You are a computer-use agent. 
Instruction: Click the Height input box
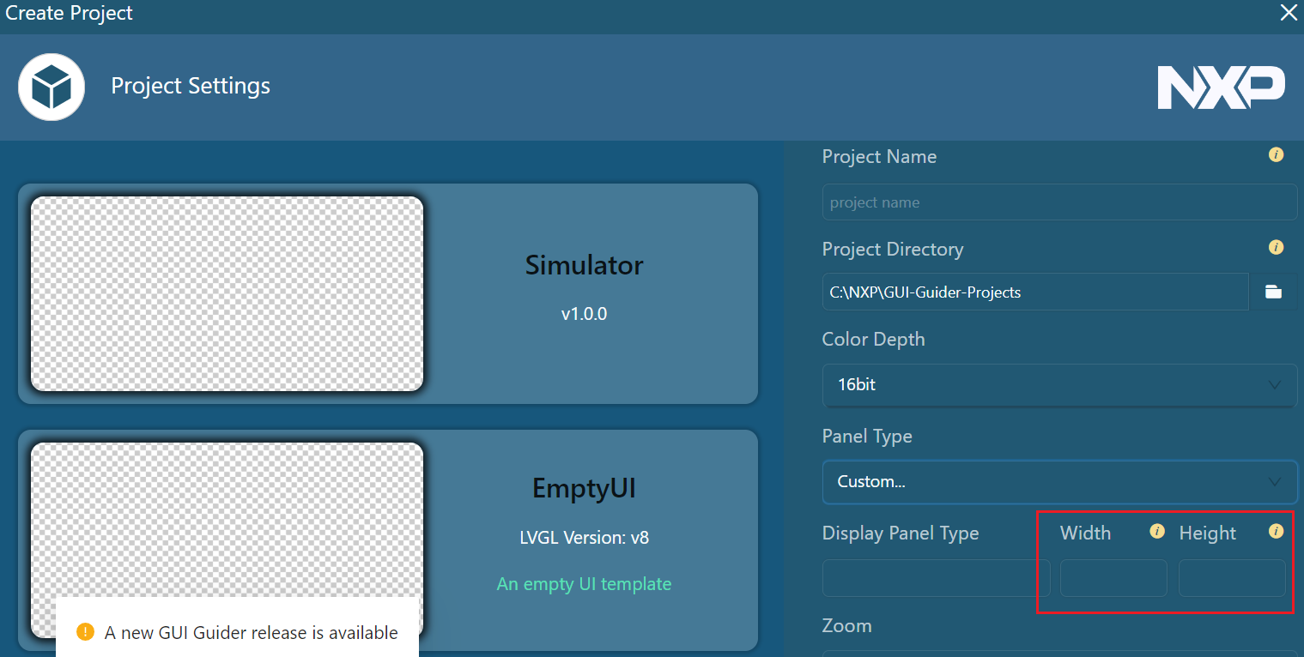pos(1232,578)
